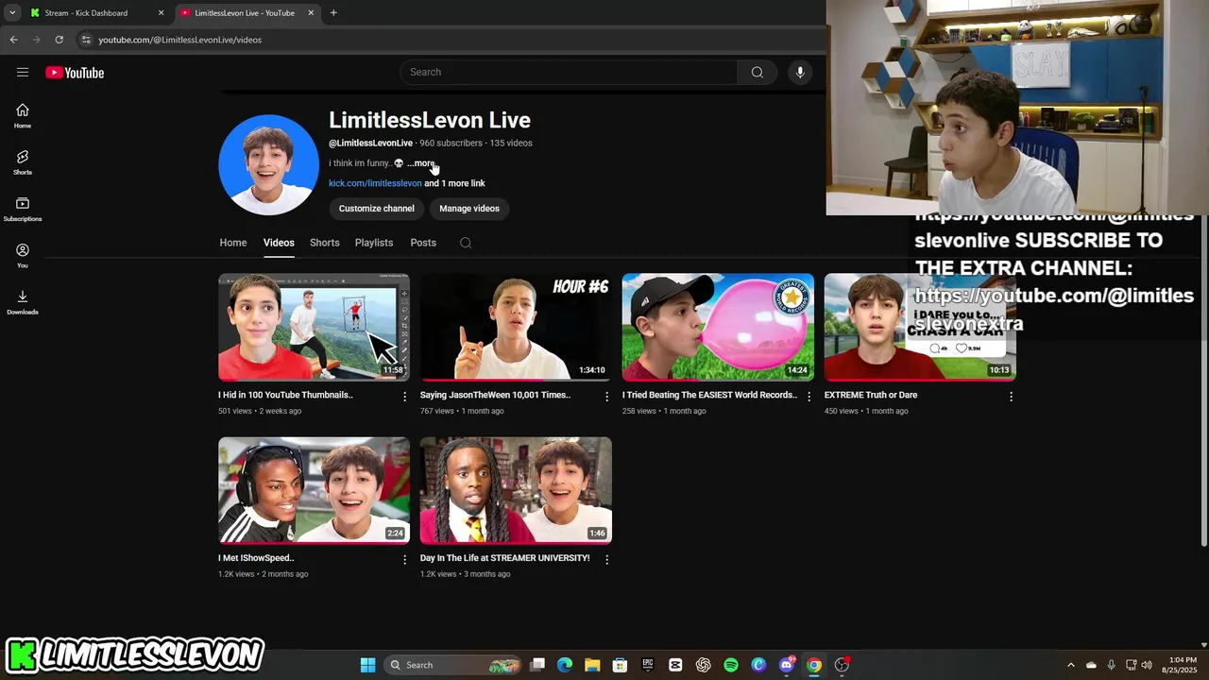Click the 'EXTREME Truth or Dare' title
Image resolution: width=1209 pixels, height=680 pixels.
(871, 395)
